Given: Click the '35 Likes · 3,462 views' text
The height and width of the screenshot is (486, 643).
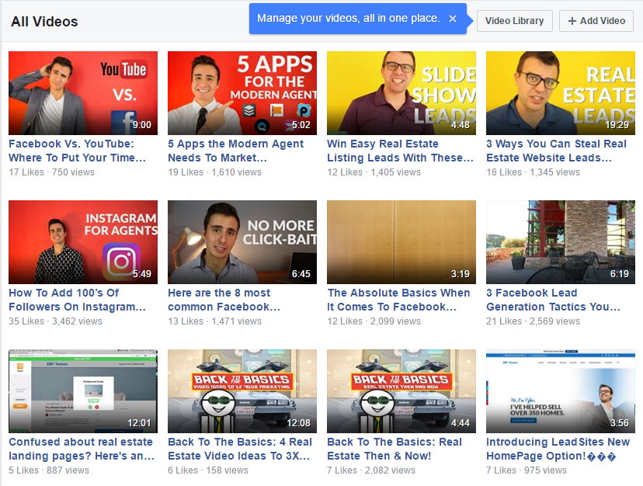Looking at the screenshot, I should (x=55, y=321).
